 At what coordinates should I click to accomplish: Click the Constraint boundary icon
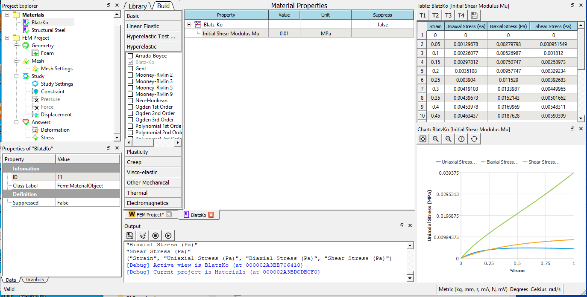point(35,92)
